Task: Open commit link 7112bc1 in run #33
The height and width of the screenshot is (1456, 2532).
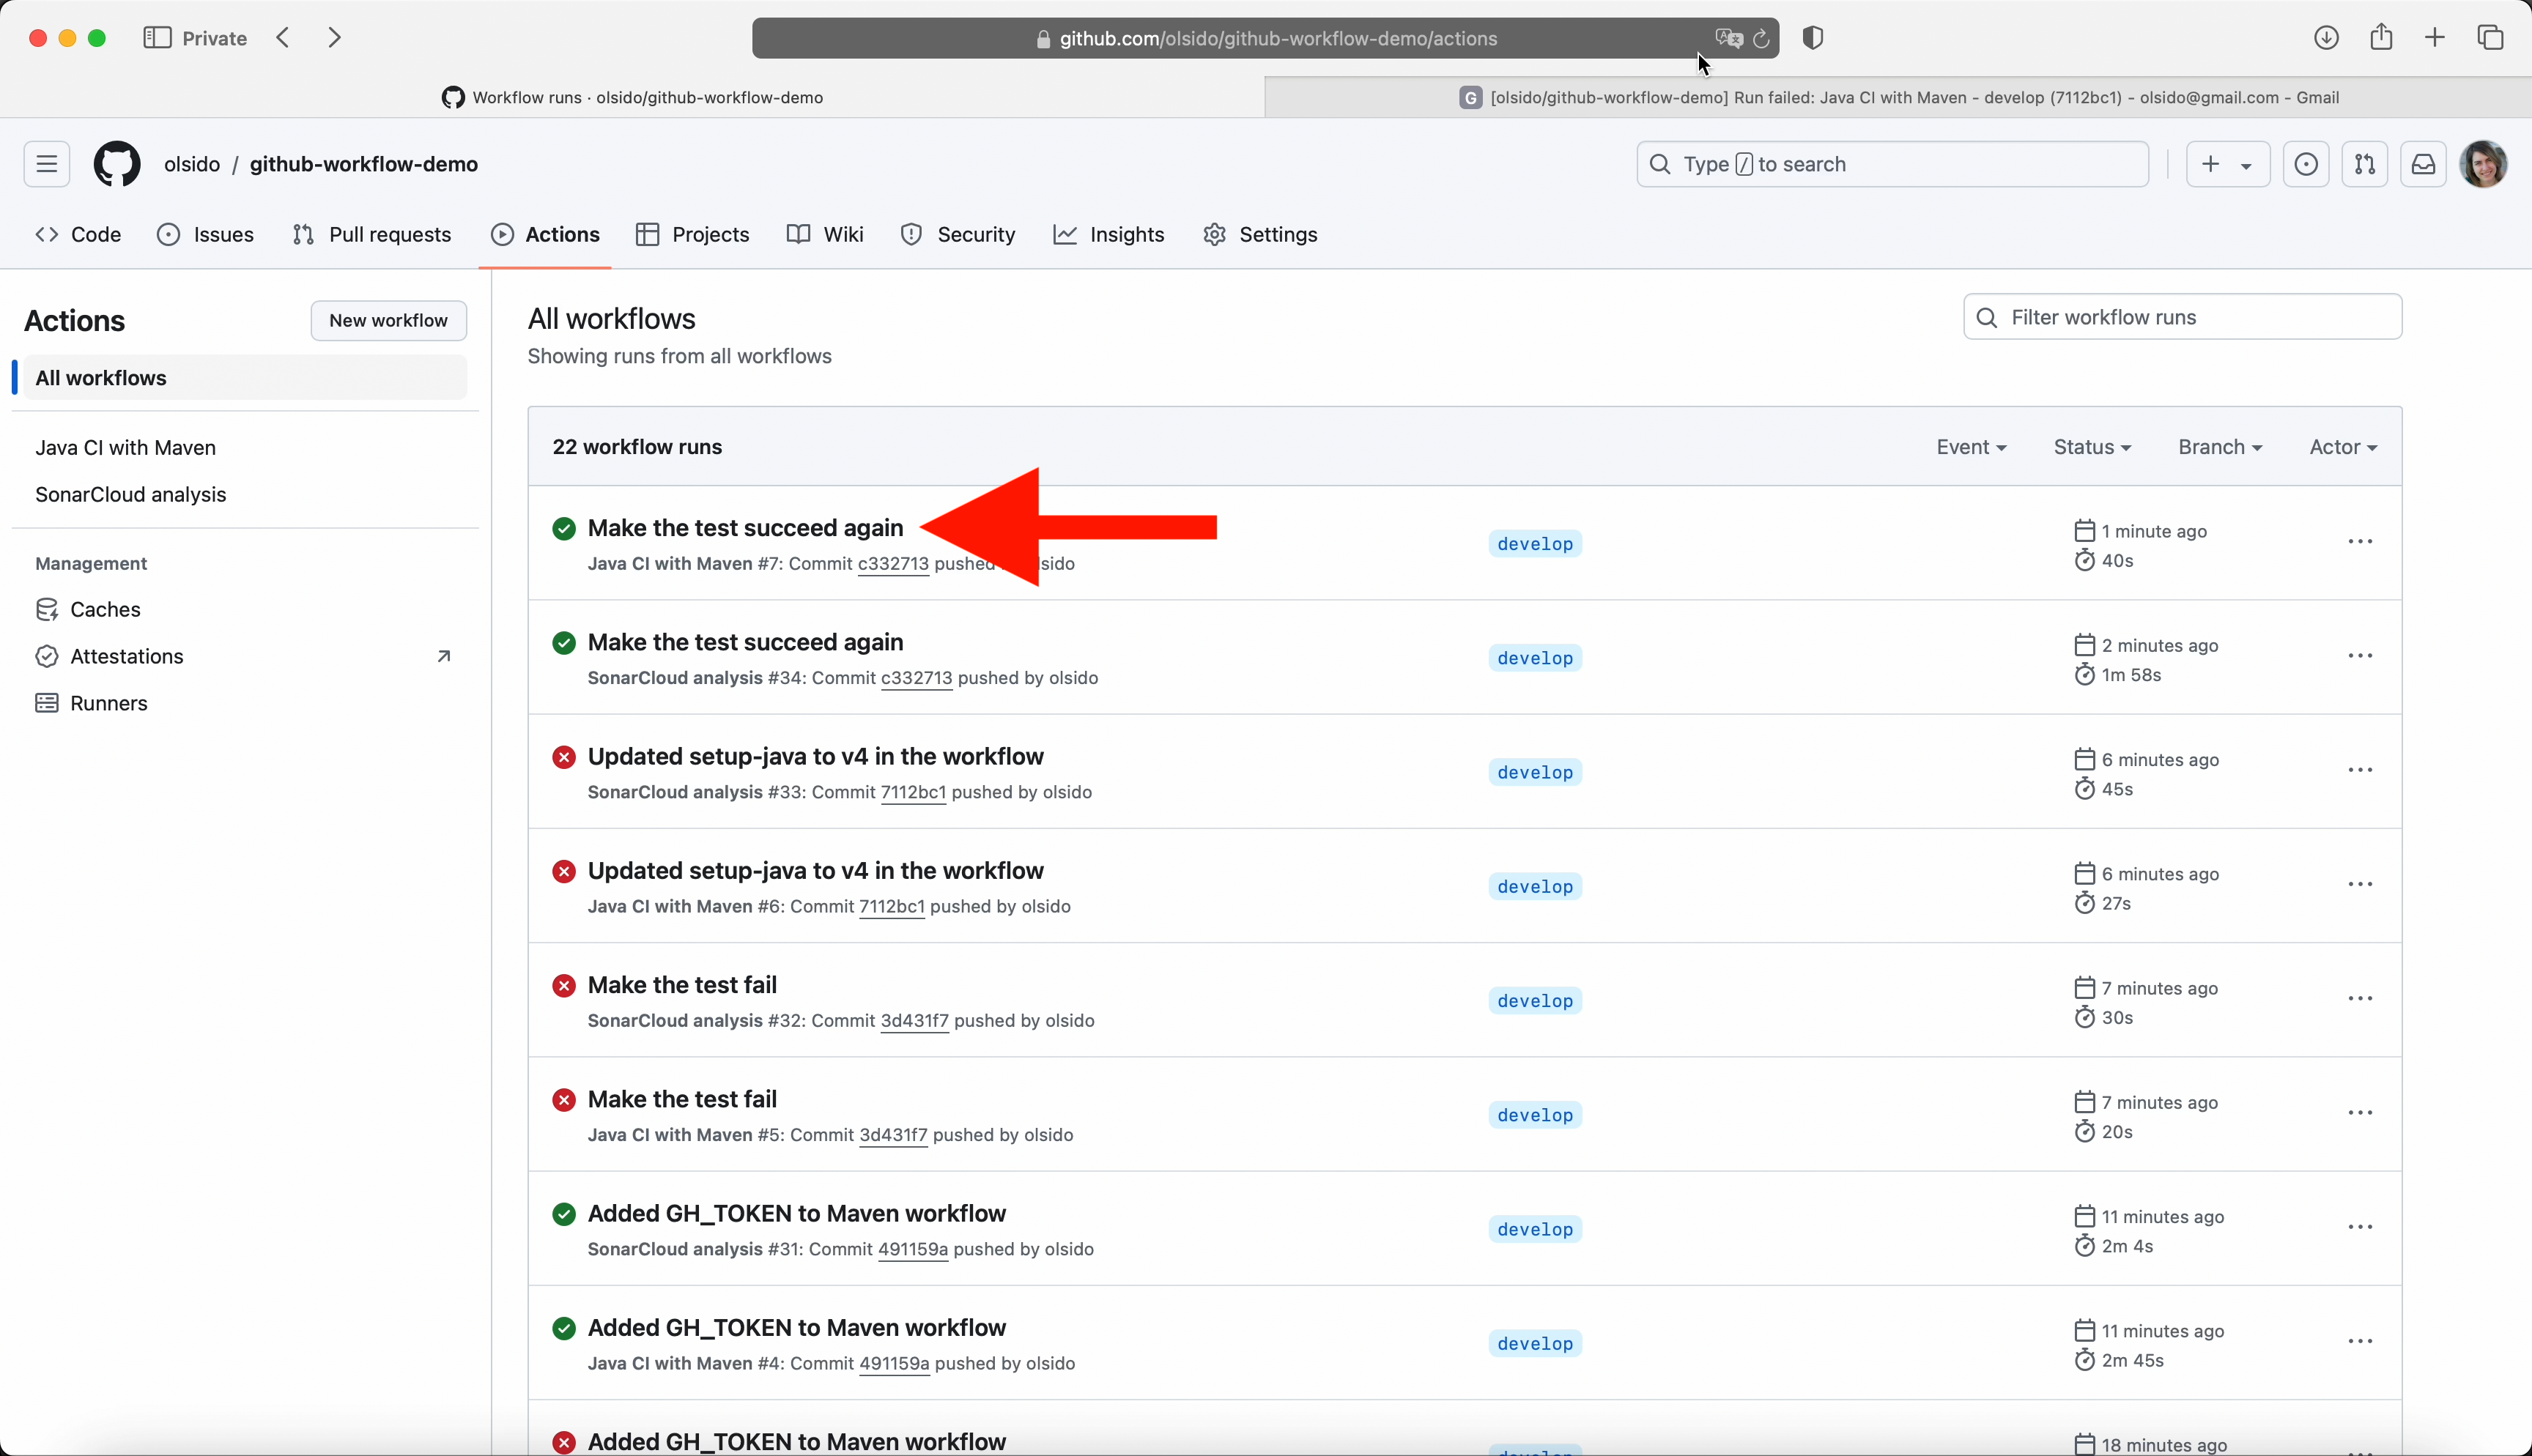Action: pos(912,792)
